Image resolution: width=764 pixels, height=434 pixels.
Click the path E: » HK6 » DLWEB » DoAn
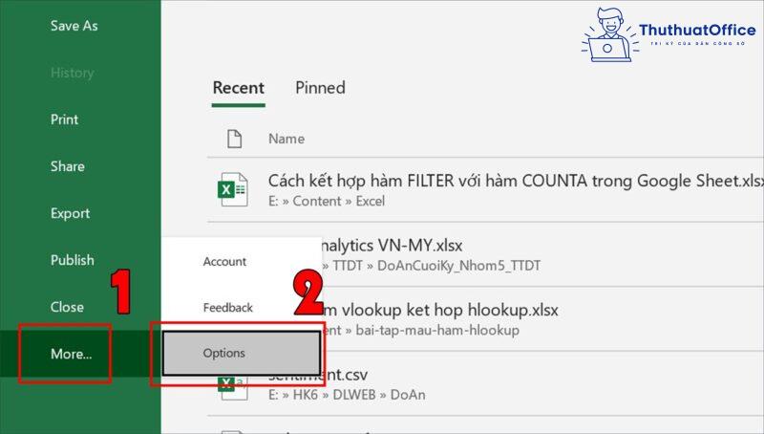(x=347, y=395)
